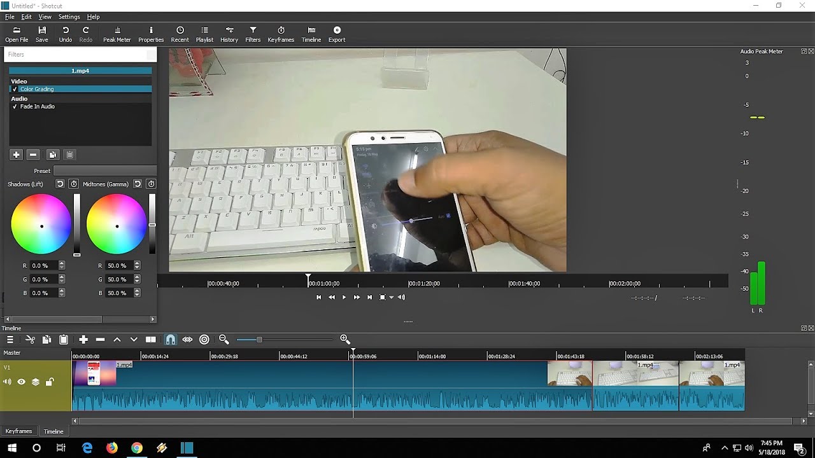The height and width of the screenshot is (458, 815).
Task: Reset Midtones (Gamma) color wheel
Action: pos(137,184)
